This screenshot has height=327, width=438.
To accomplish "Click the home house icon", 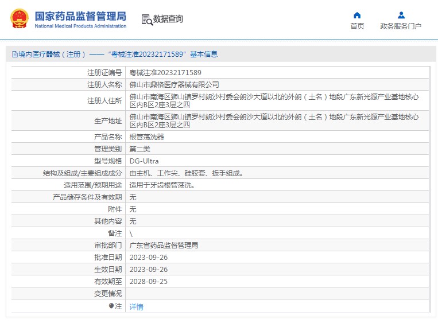I will point(357,15).
